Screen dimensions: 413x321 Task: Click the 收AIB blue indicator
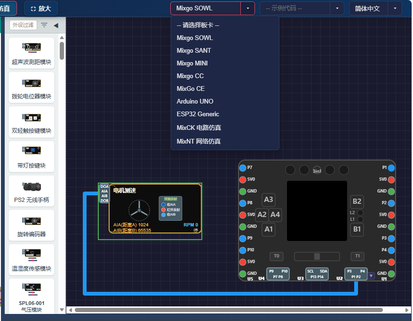(x=163, y=215)
